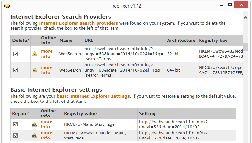Click the URL cell of the 32-bit WebSearch row
This screenshot has width=252, height=143.
[124, 54]
